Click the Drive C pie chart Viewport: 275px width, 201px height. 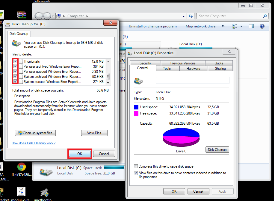point(181,137)
